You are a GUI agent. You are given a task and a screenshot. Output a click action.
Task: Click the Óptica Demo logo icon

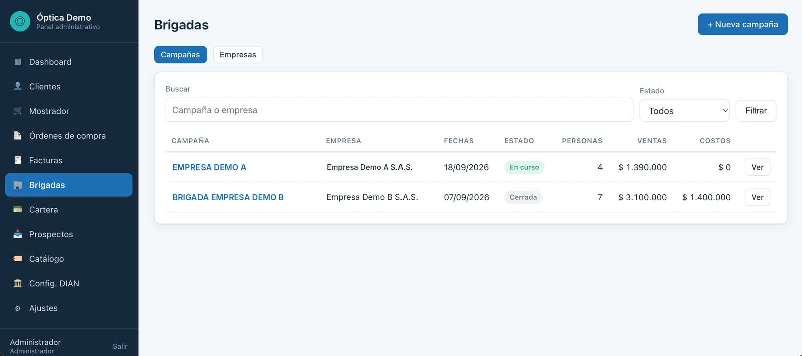pos(20,21)
